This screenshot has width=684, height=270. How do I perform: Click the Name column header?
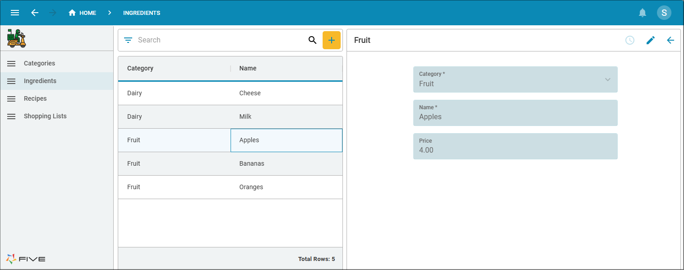point(248,68)
